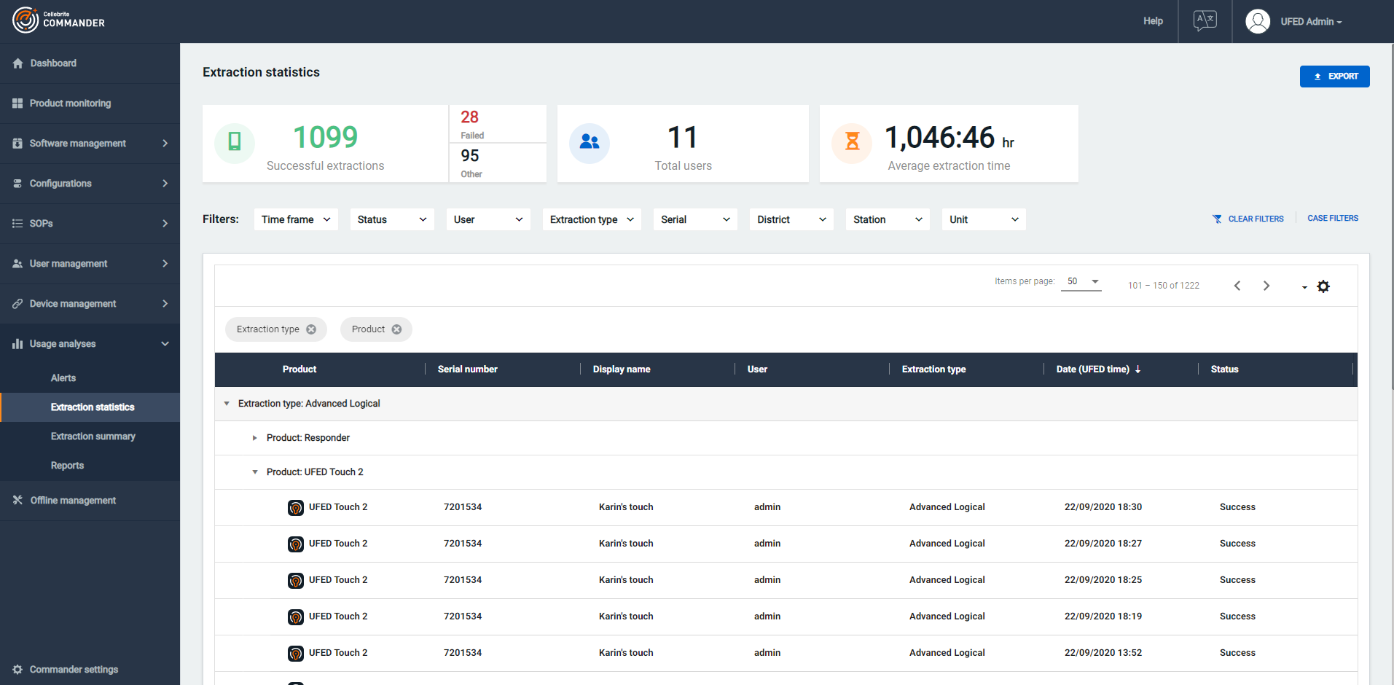Click the Export button
1394x685 pixels.
pos(1334,77)
